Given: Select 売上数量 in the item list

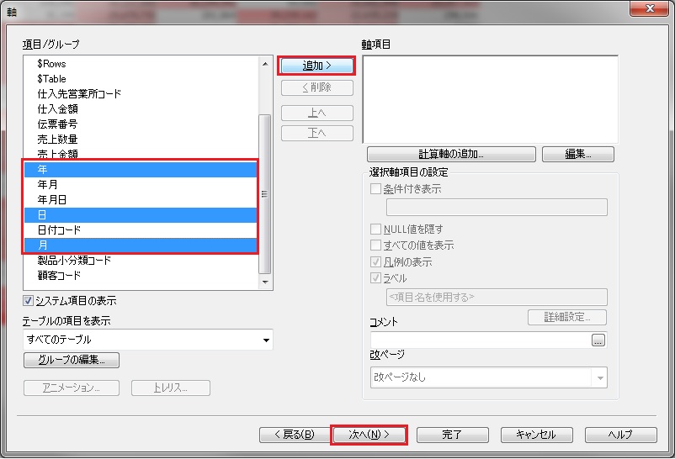Looking at the screenshot, I should (x=57, y=140).
